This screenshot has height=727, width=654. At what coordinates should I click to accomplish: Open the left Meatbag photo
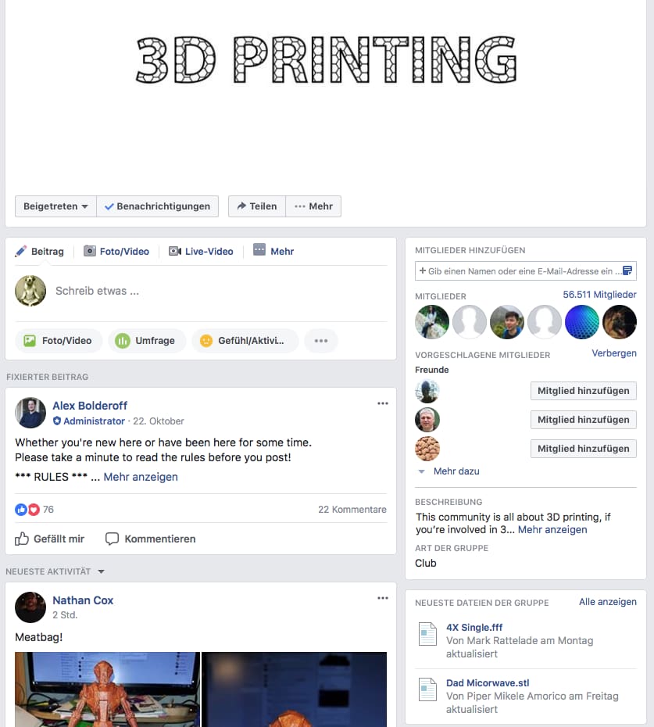[108, 689]
